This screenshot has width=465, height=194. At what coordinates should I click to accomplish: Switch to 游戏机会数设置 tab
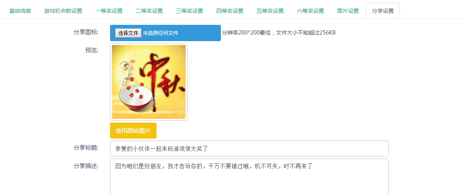pyautogui.click(x=63, y=11)
